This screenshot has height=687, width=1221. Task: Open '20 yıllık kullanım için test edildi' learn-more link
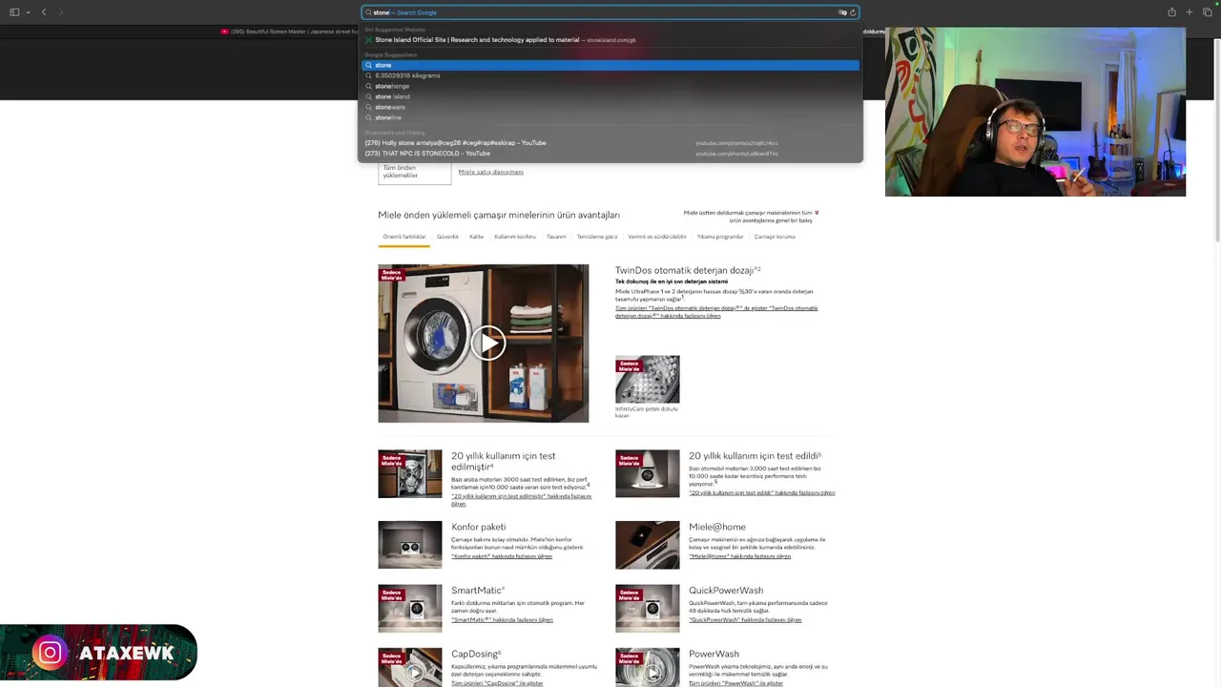tap(762, 493)
